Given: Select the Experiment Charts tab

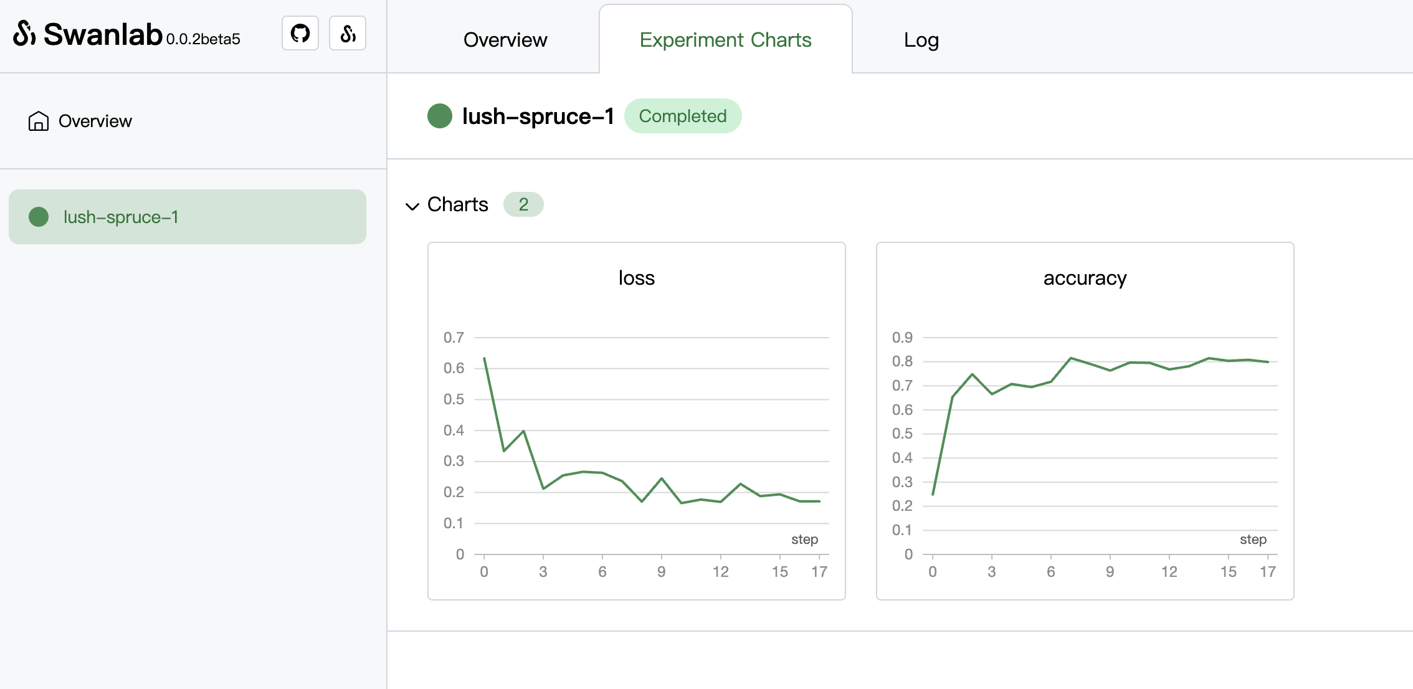Looking at the screenshot, I should [x=725, y=40].
